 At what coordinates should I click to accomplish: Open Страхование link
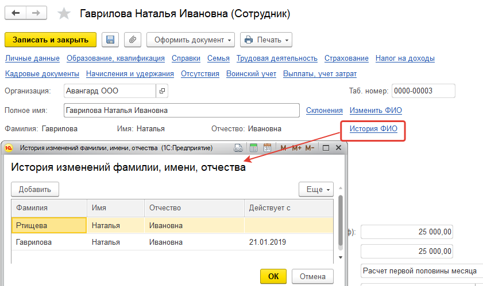click(346, 58)
